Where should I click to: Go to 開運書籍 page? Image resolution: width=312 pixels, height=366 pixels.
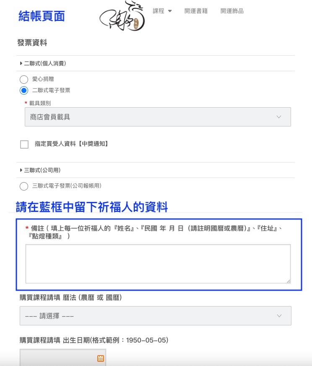(x=196, y=11)
